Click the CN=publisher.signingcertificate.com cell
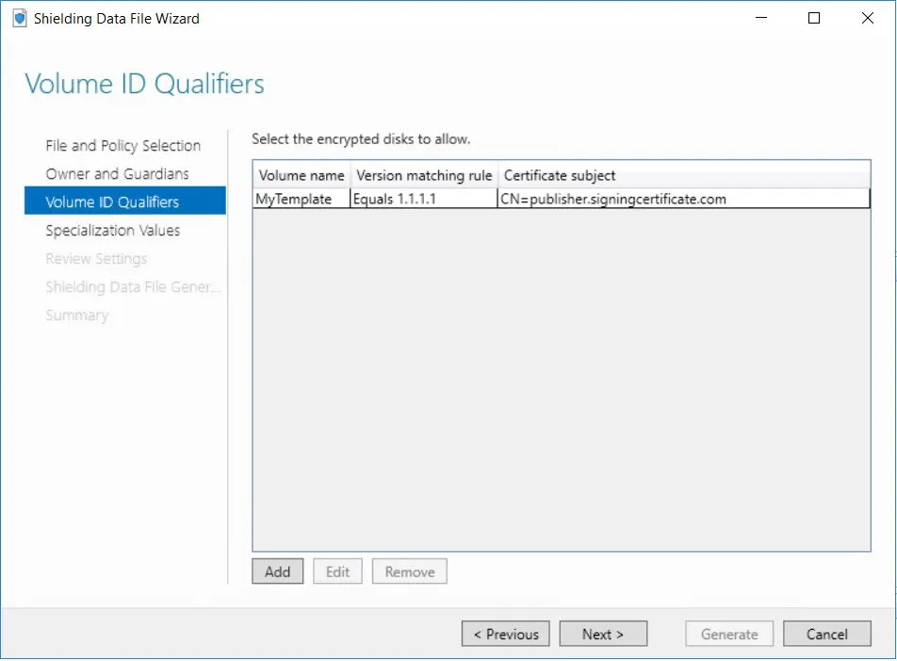 613,199
